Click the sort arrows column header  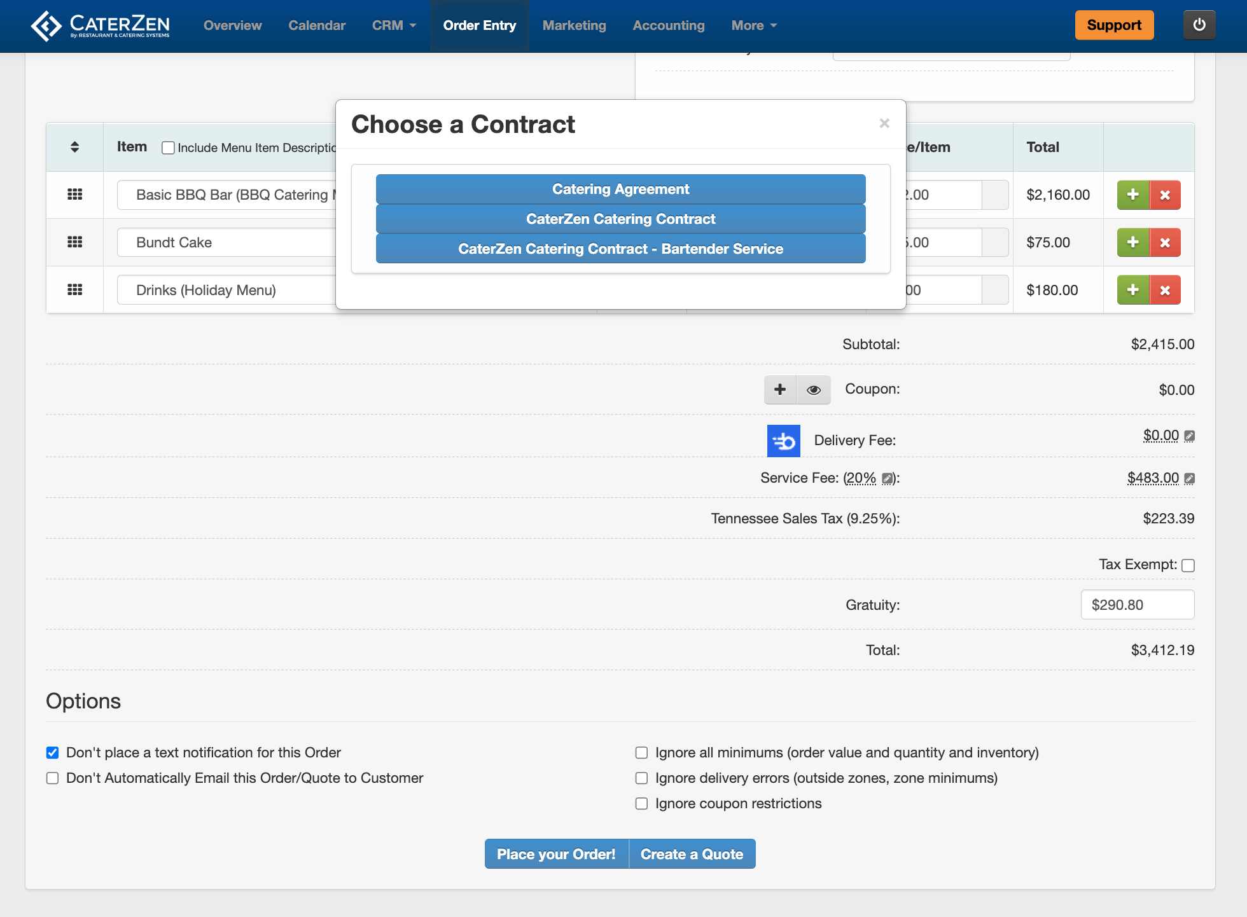[74, 147]
